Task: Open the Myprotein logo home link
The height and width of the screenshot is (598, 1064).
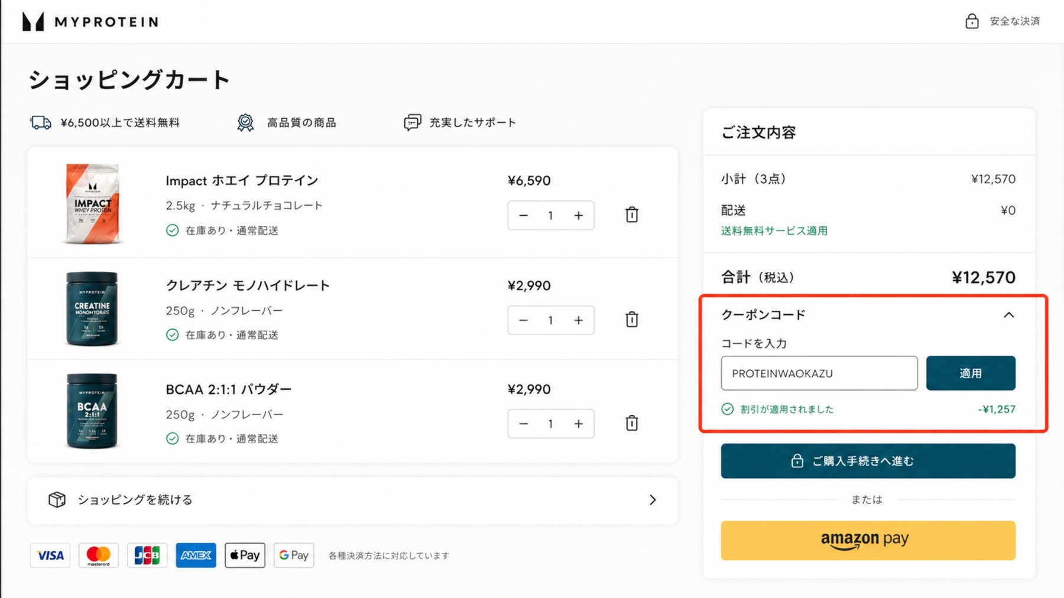Action: click(x=90, y=22)
